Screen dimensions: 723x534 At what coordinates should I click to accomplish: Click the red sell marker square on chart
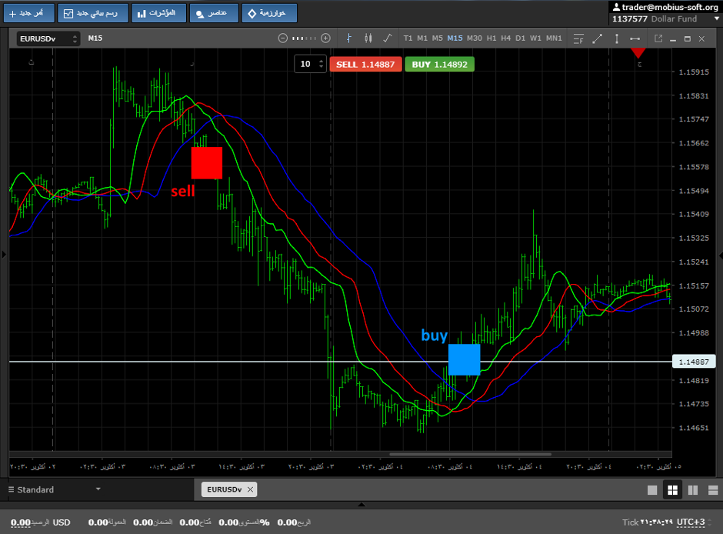(x=207, y=163)
